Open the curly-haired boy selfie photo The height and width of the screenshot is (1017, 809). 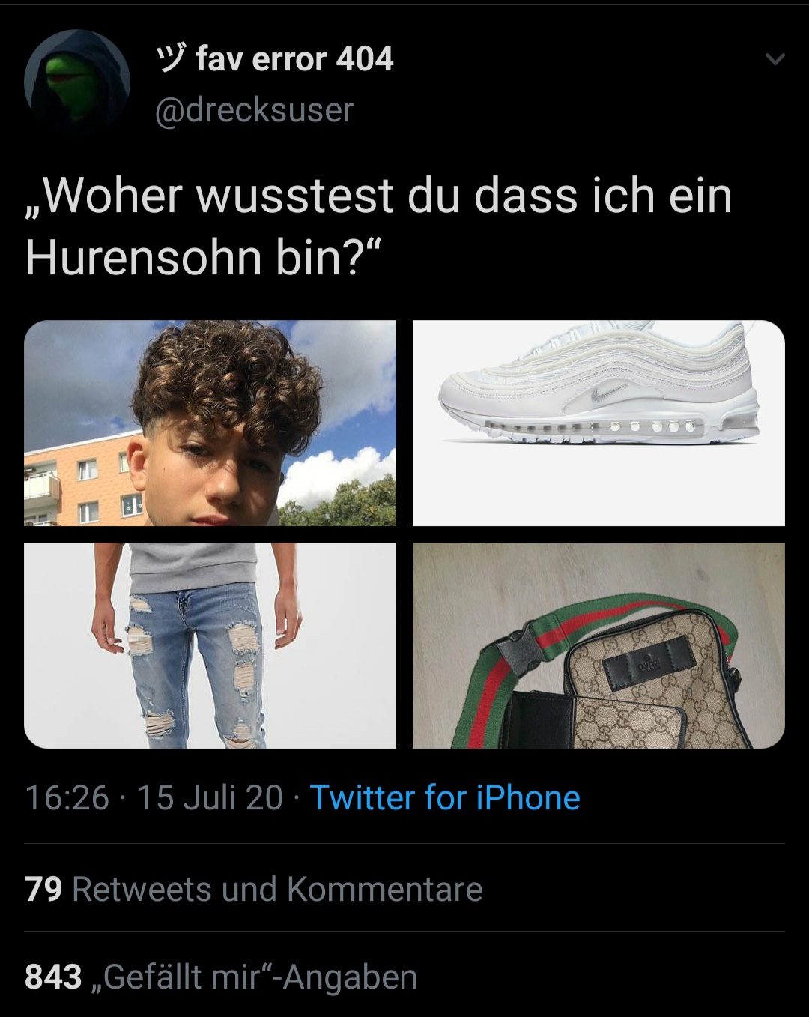210,423
